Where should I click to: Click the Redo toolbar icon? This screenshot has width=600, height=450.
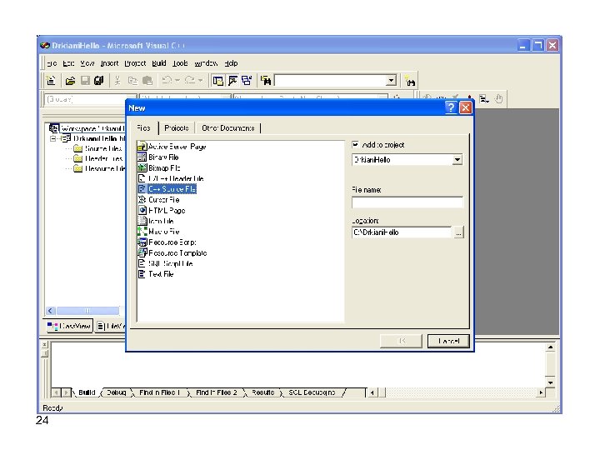(x=190, y=80)
